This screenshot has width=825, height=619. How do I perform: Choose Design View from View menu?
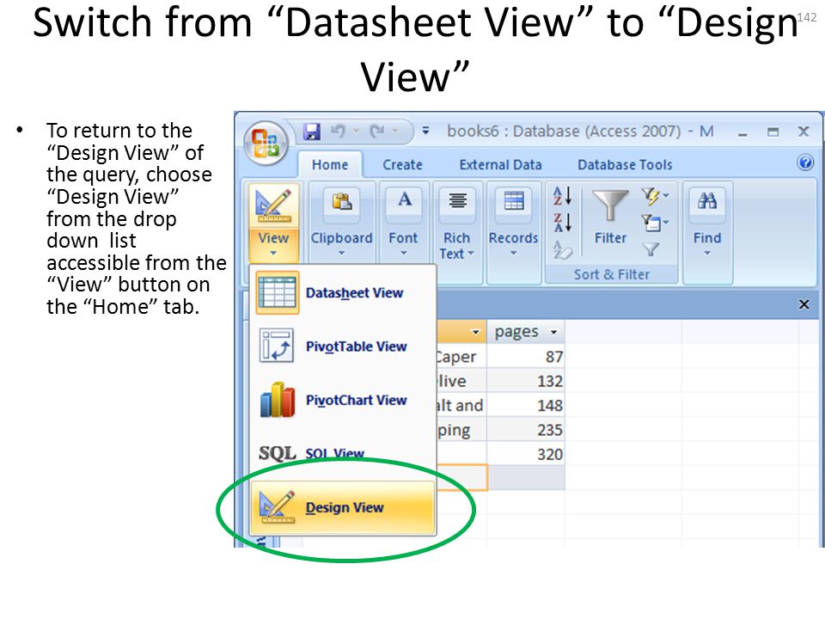[x=343, y=507]
